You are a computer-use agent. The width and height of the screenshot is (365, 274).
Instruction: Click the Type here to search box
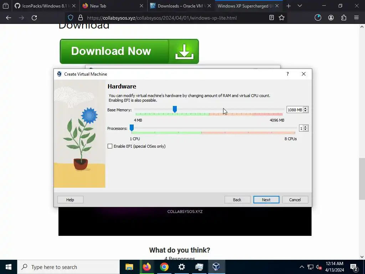point(68,267)
